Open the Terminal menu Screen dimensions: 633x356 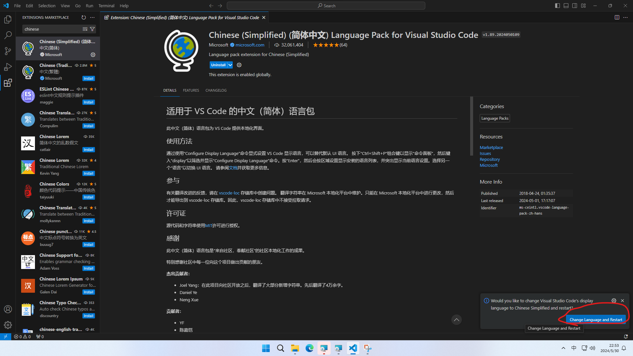106,6
